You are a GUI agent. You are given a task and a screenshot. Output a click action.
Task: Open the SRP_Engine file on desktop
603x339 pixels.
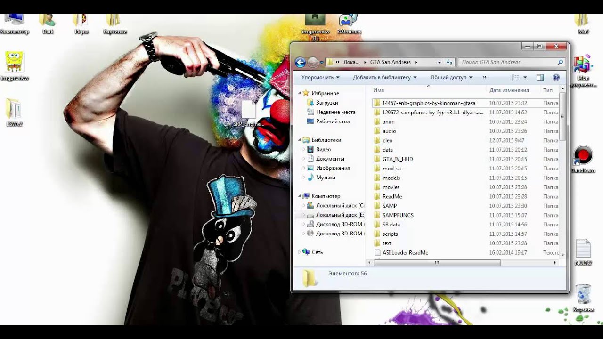click(x=248, y=114)
